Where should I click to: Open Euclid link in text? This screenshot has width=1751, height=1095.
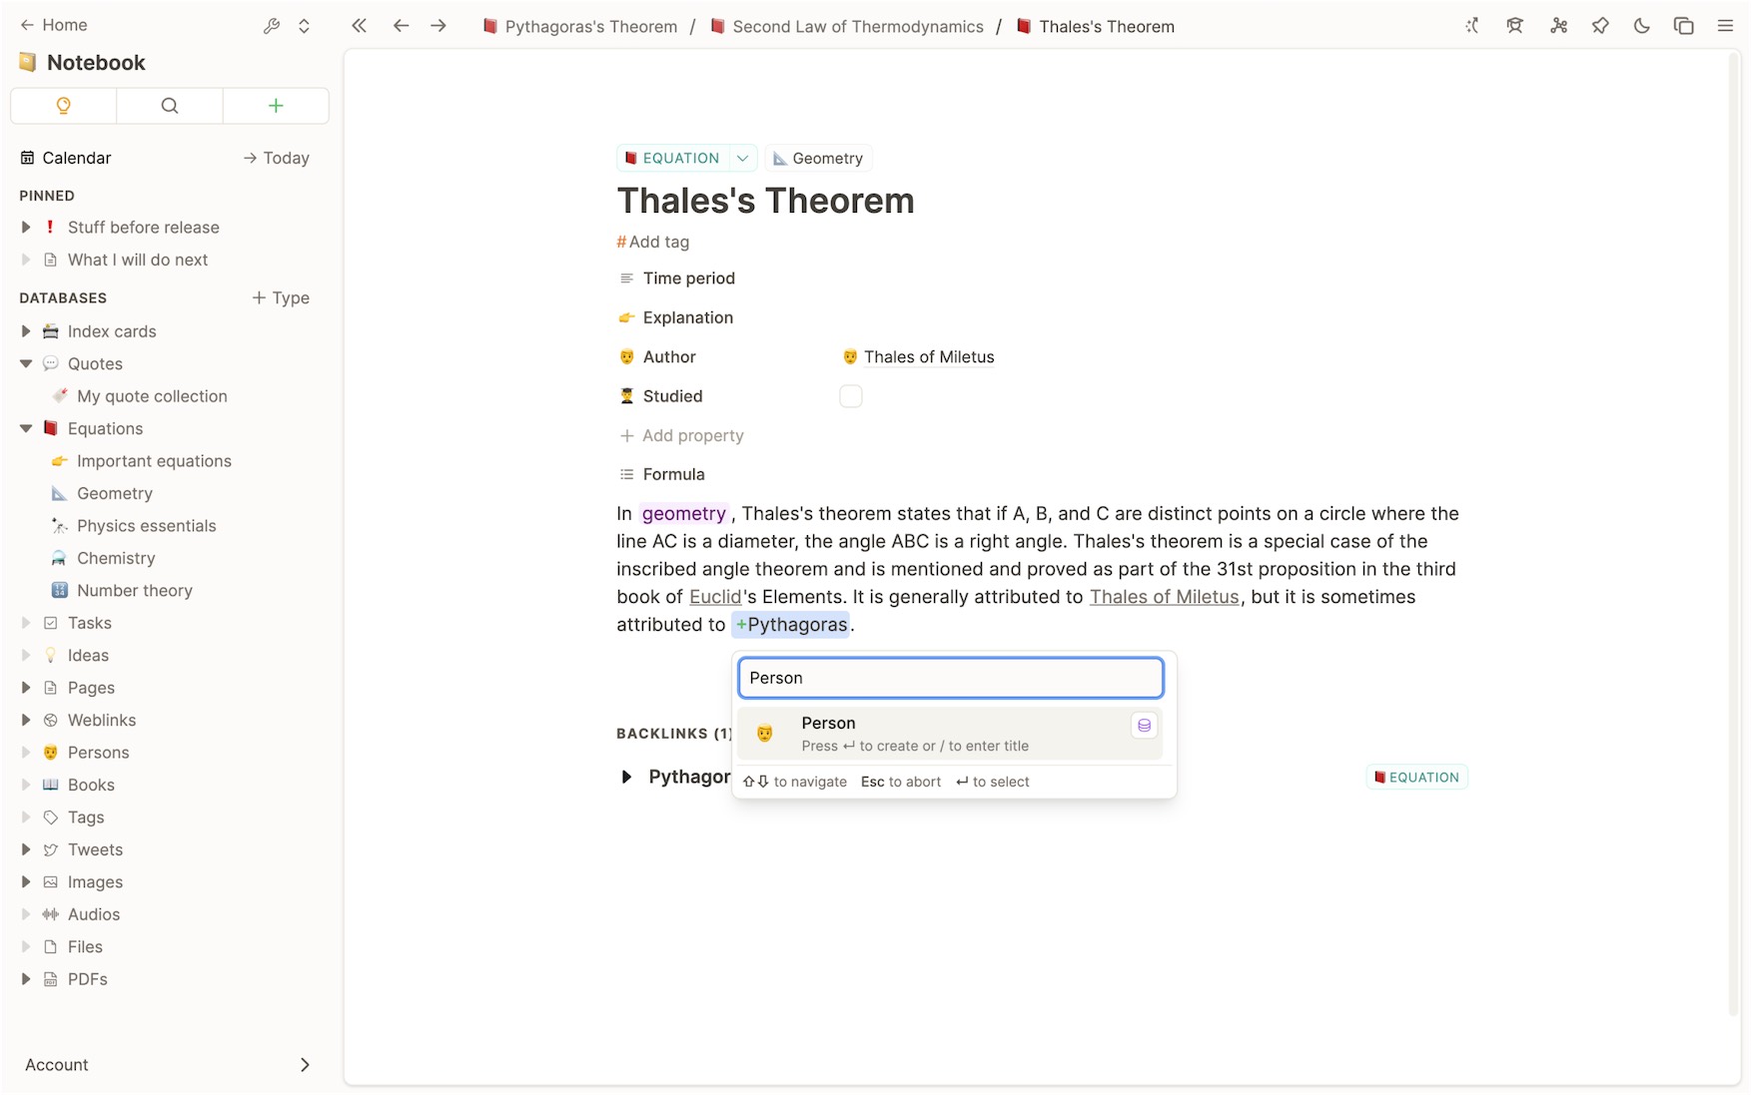click(x=715, y=597)
